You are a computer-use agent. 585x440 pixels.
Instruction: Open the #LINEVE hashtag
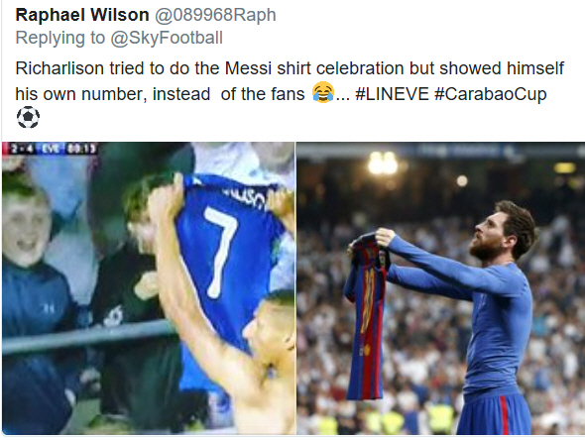coord(392,94)
